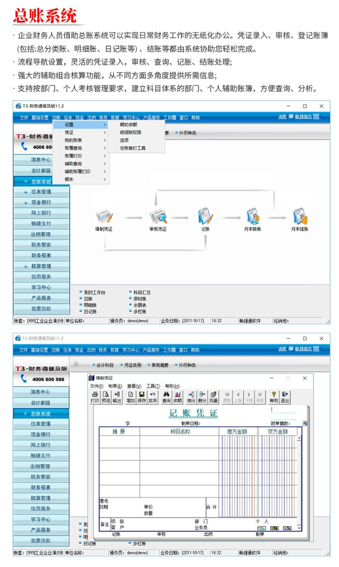339x567 pixels.
Task: Click 消息中心 sidebar button in upper window
Action: click(41, 159)
